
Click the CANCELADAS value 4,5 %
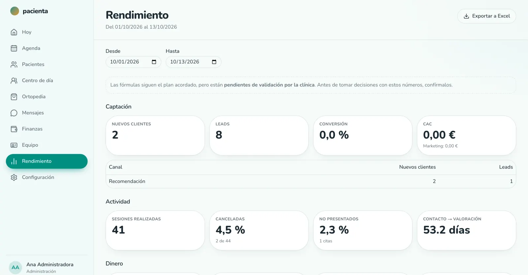coord(230,230)
